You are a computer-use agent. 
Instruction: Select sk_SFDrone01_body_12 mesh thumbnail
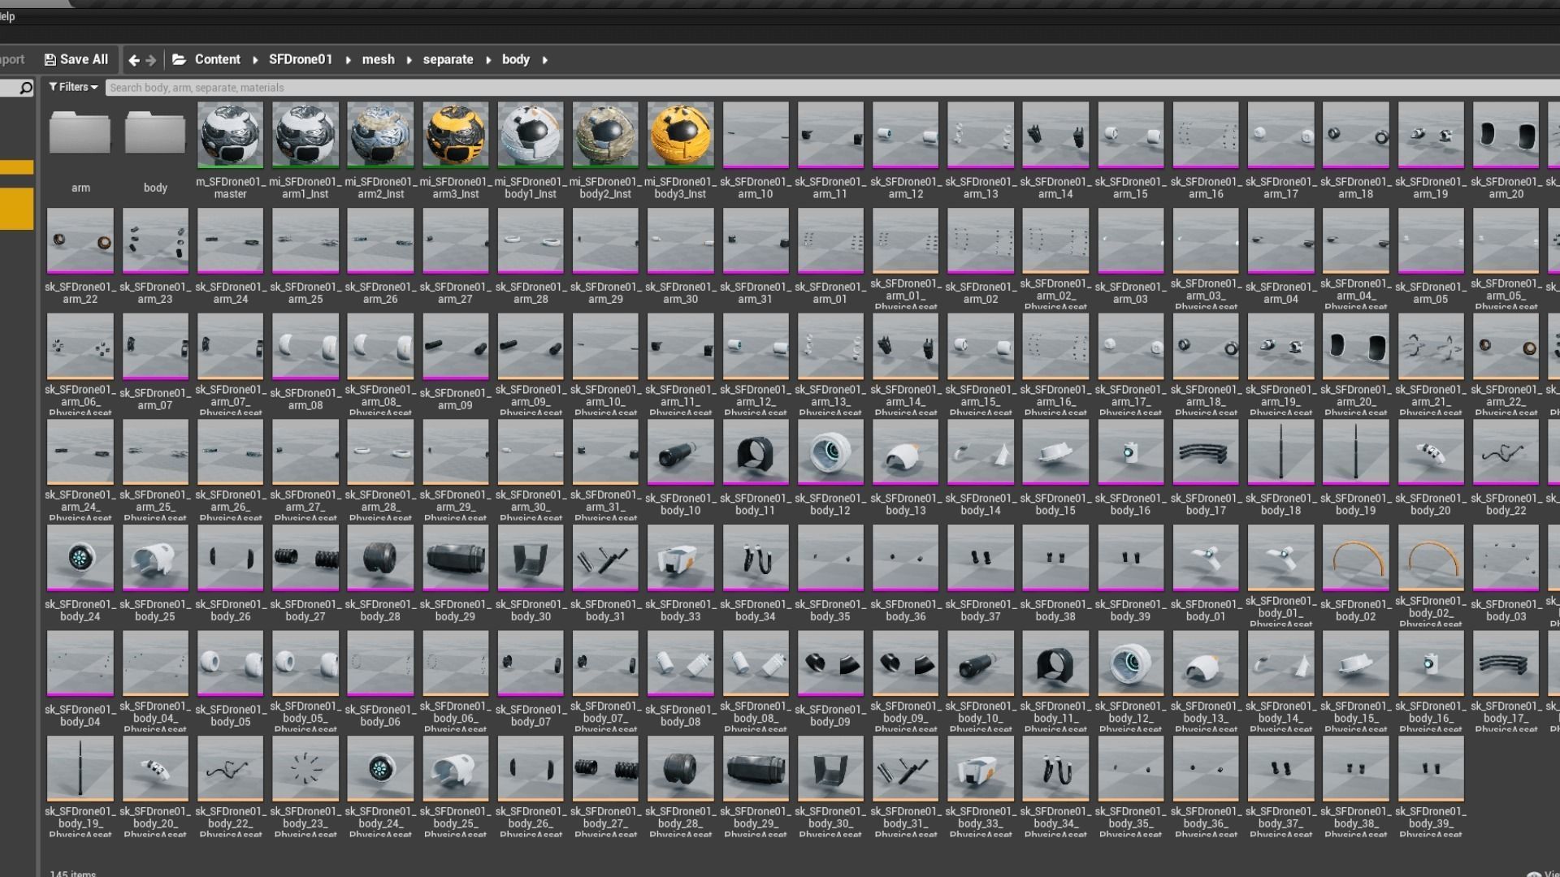[x=830, y=451]
